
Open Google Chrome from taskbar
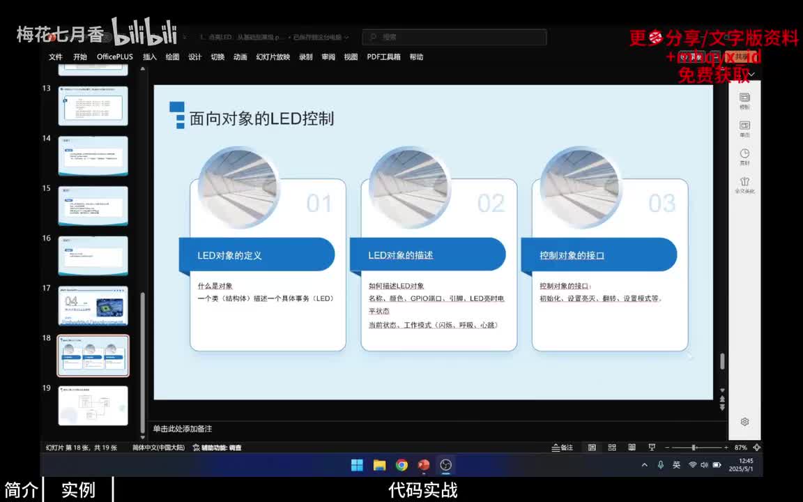(402, 464)
